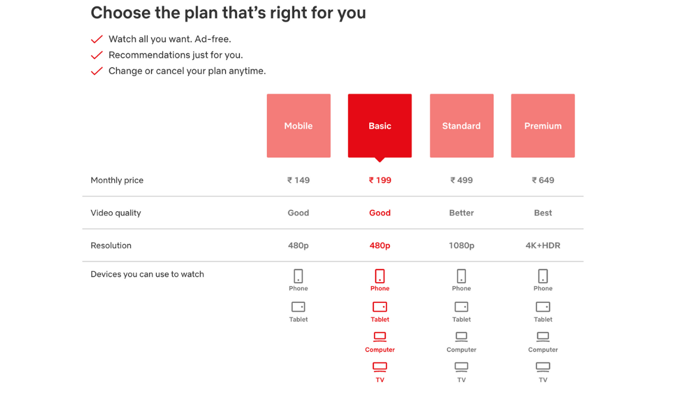Click the red checkmark next to Ad-free text
This screenshot has height=393, width=699.
tap(97, 39)
